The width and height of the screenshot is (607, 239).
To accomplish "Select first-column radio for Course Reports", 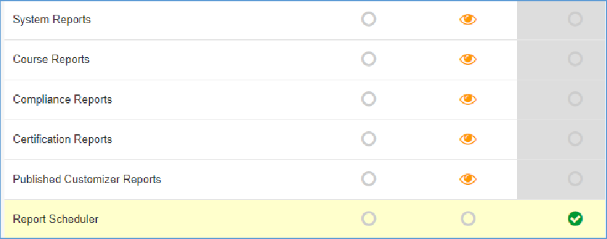I will pos(368,59).
